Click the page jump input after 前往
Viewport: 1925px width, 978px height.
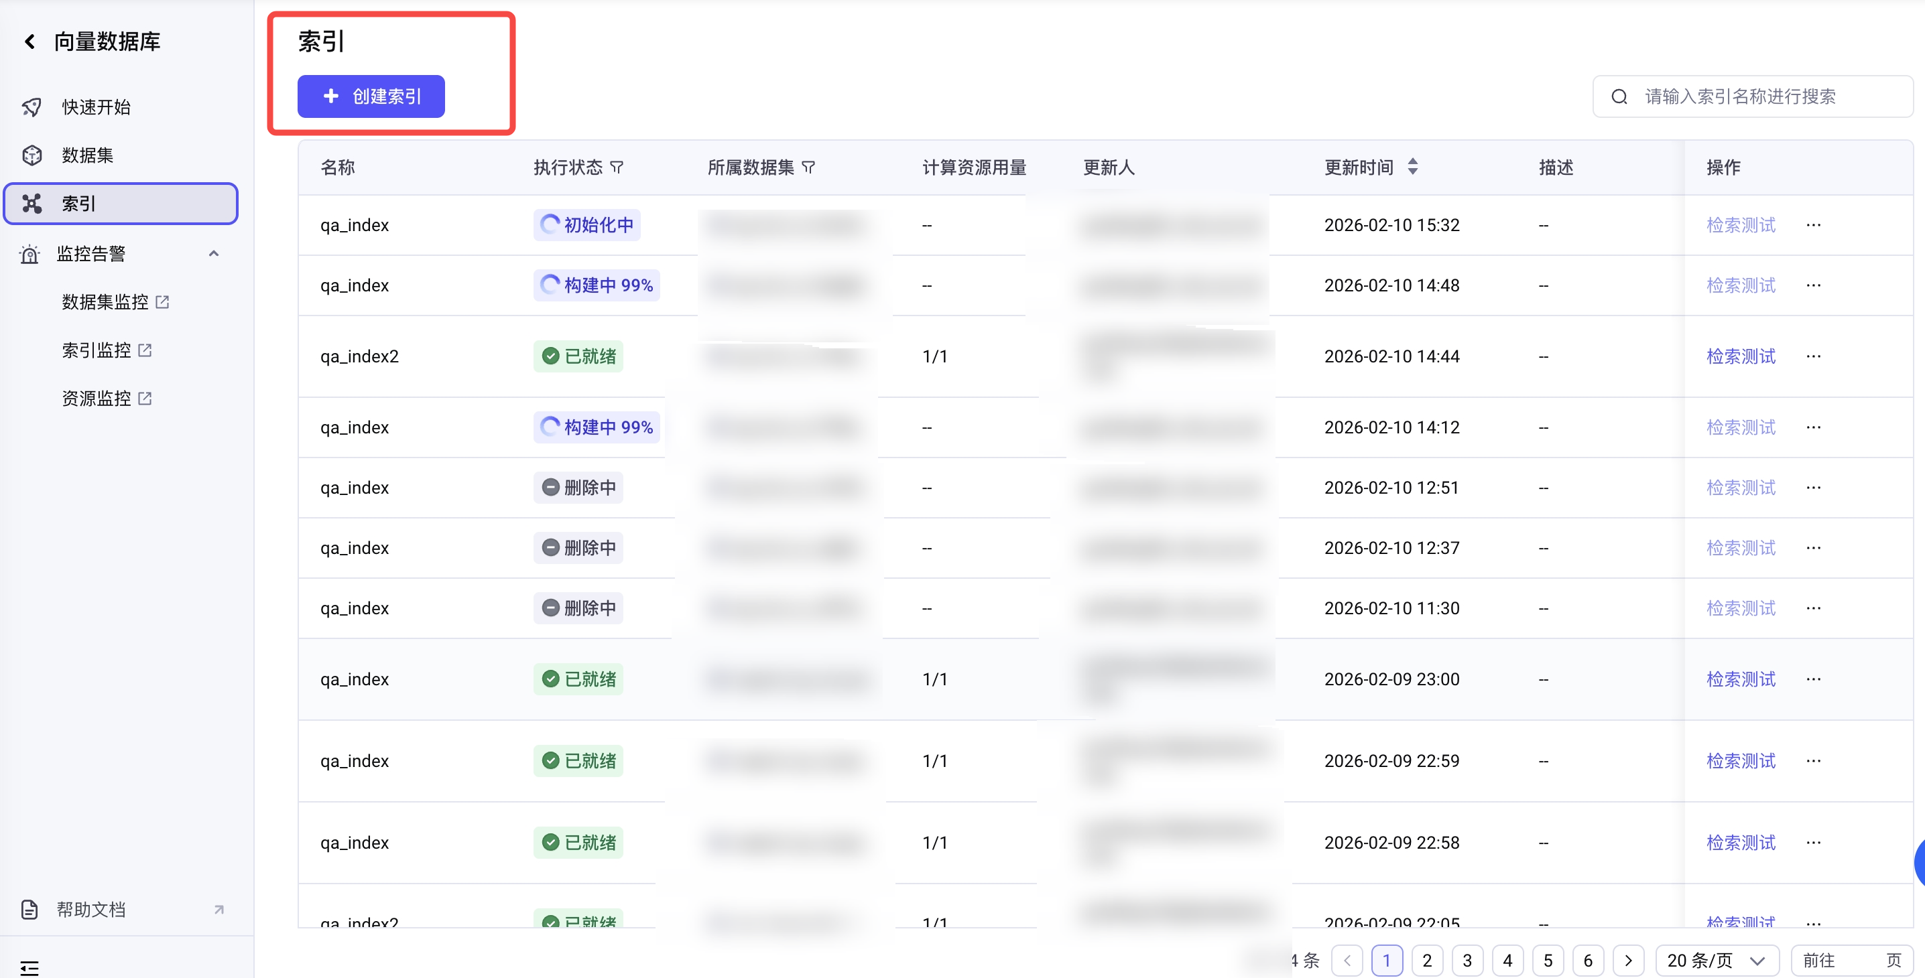(1860, 960)
